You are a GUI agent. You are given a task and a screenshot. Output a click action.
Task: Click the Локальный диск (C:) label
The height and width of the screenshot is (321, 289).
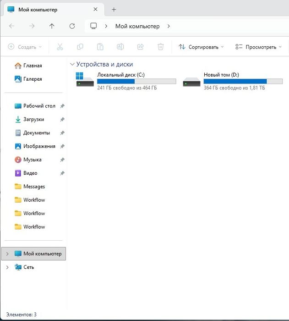121,75
